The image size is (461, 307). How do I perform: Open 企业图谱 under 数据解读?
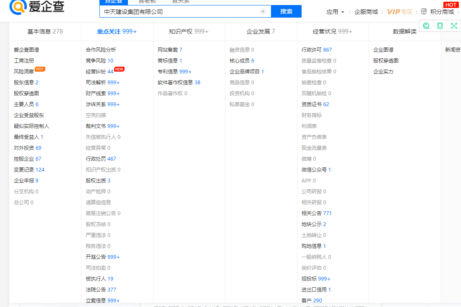383,49
